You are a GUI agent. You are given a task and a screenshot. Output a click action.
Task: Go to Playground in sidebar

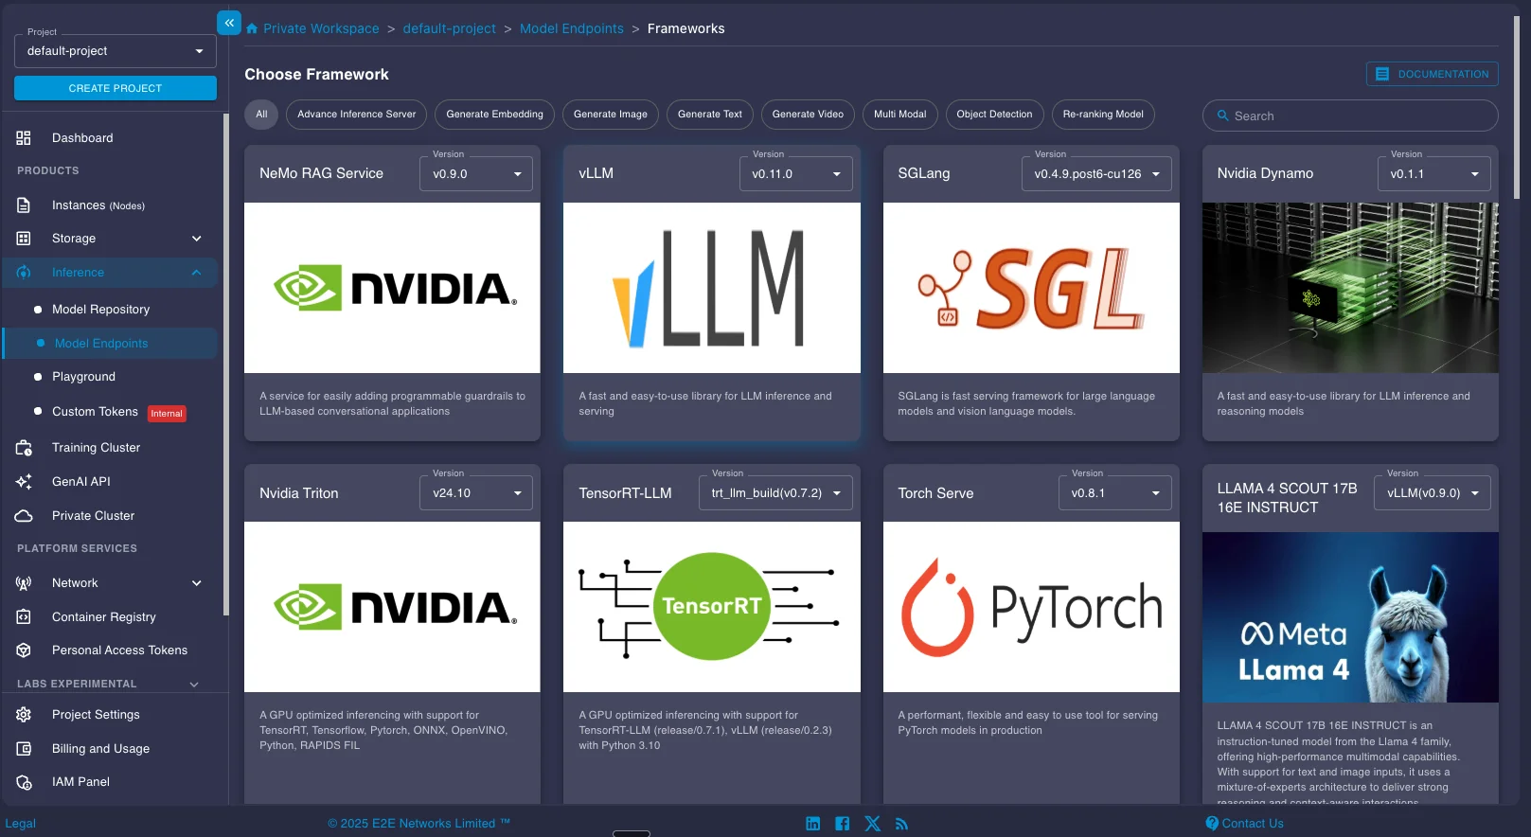click(x=83, y=377)
